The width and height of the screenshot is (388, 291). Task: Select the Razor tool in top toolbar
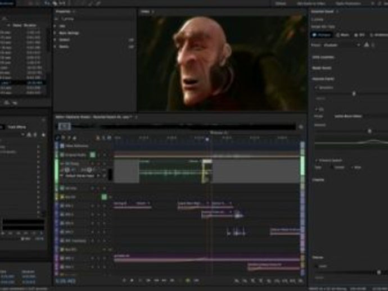pos(55,3)
